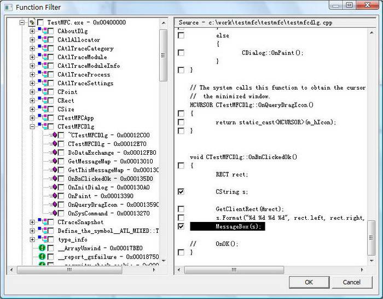The height and width of the screenshot is (299, 383).
Task: Check the OnPaint function checkbox
Action: coord(61,196)
